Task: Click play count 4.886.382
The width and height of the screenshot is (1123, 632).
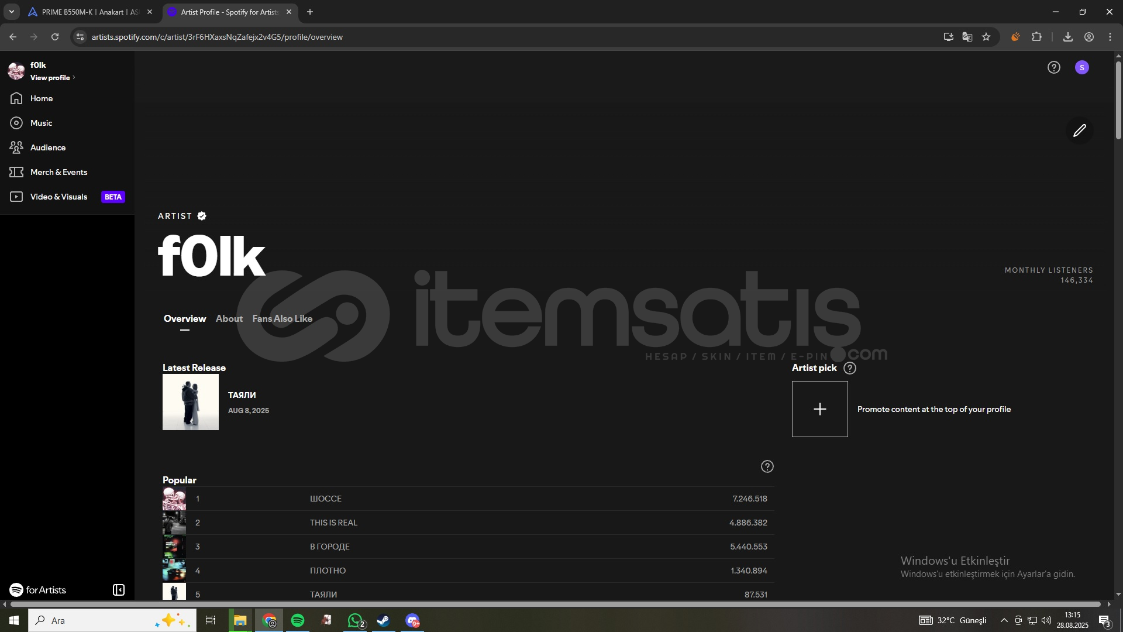Action: point(748,523)
